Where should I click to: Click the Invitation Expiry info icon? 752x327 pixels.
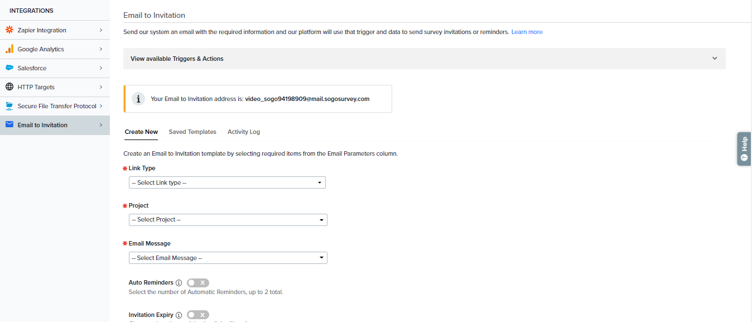coord(179,315)
